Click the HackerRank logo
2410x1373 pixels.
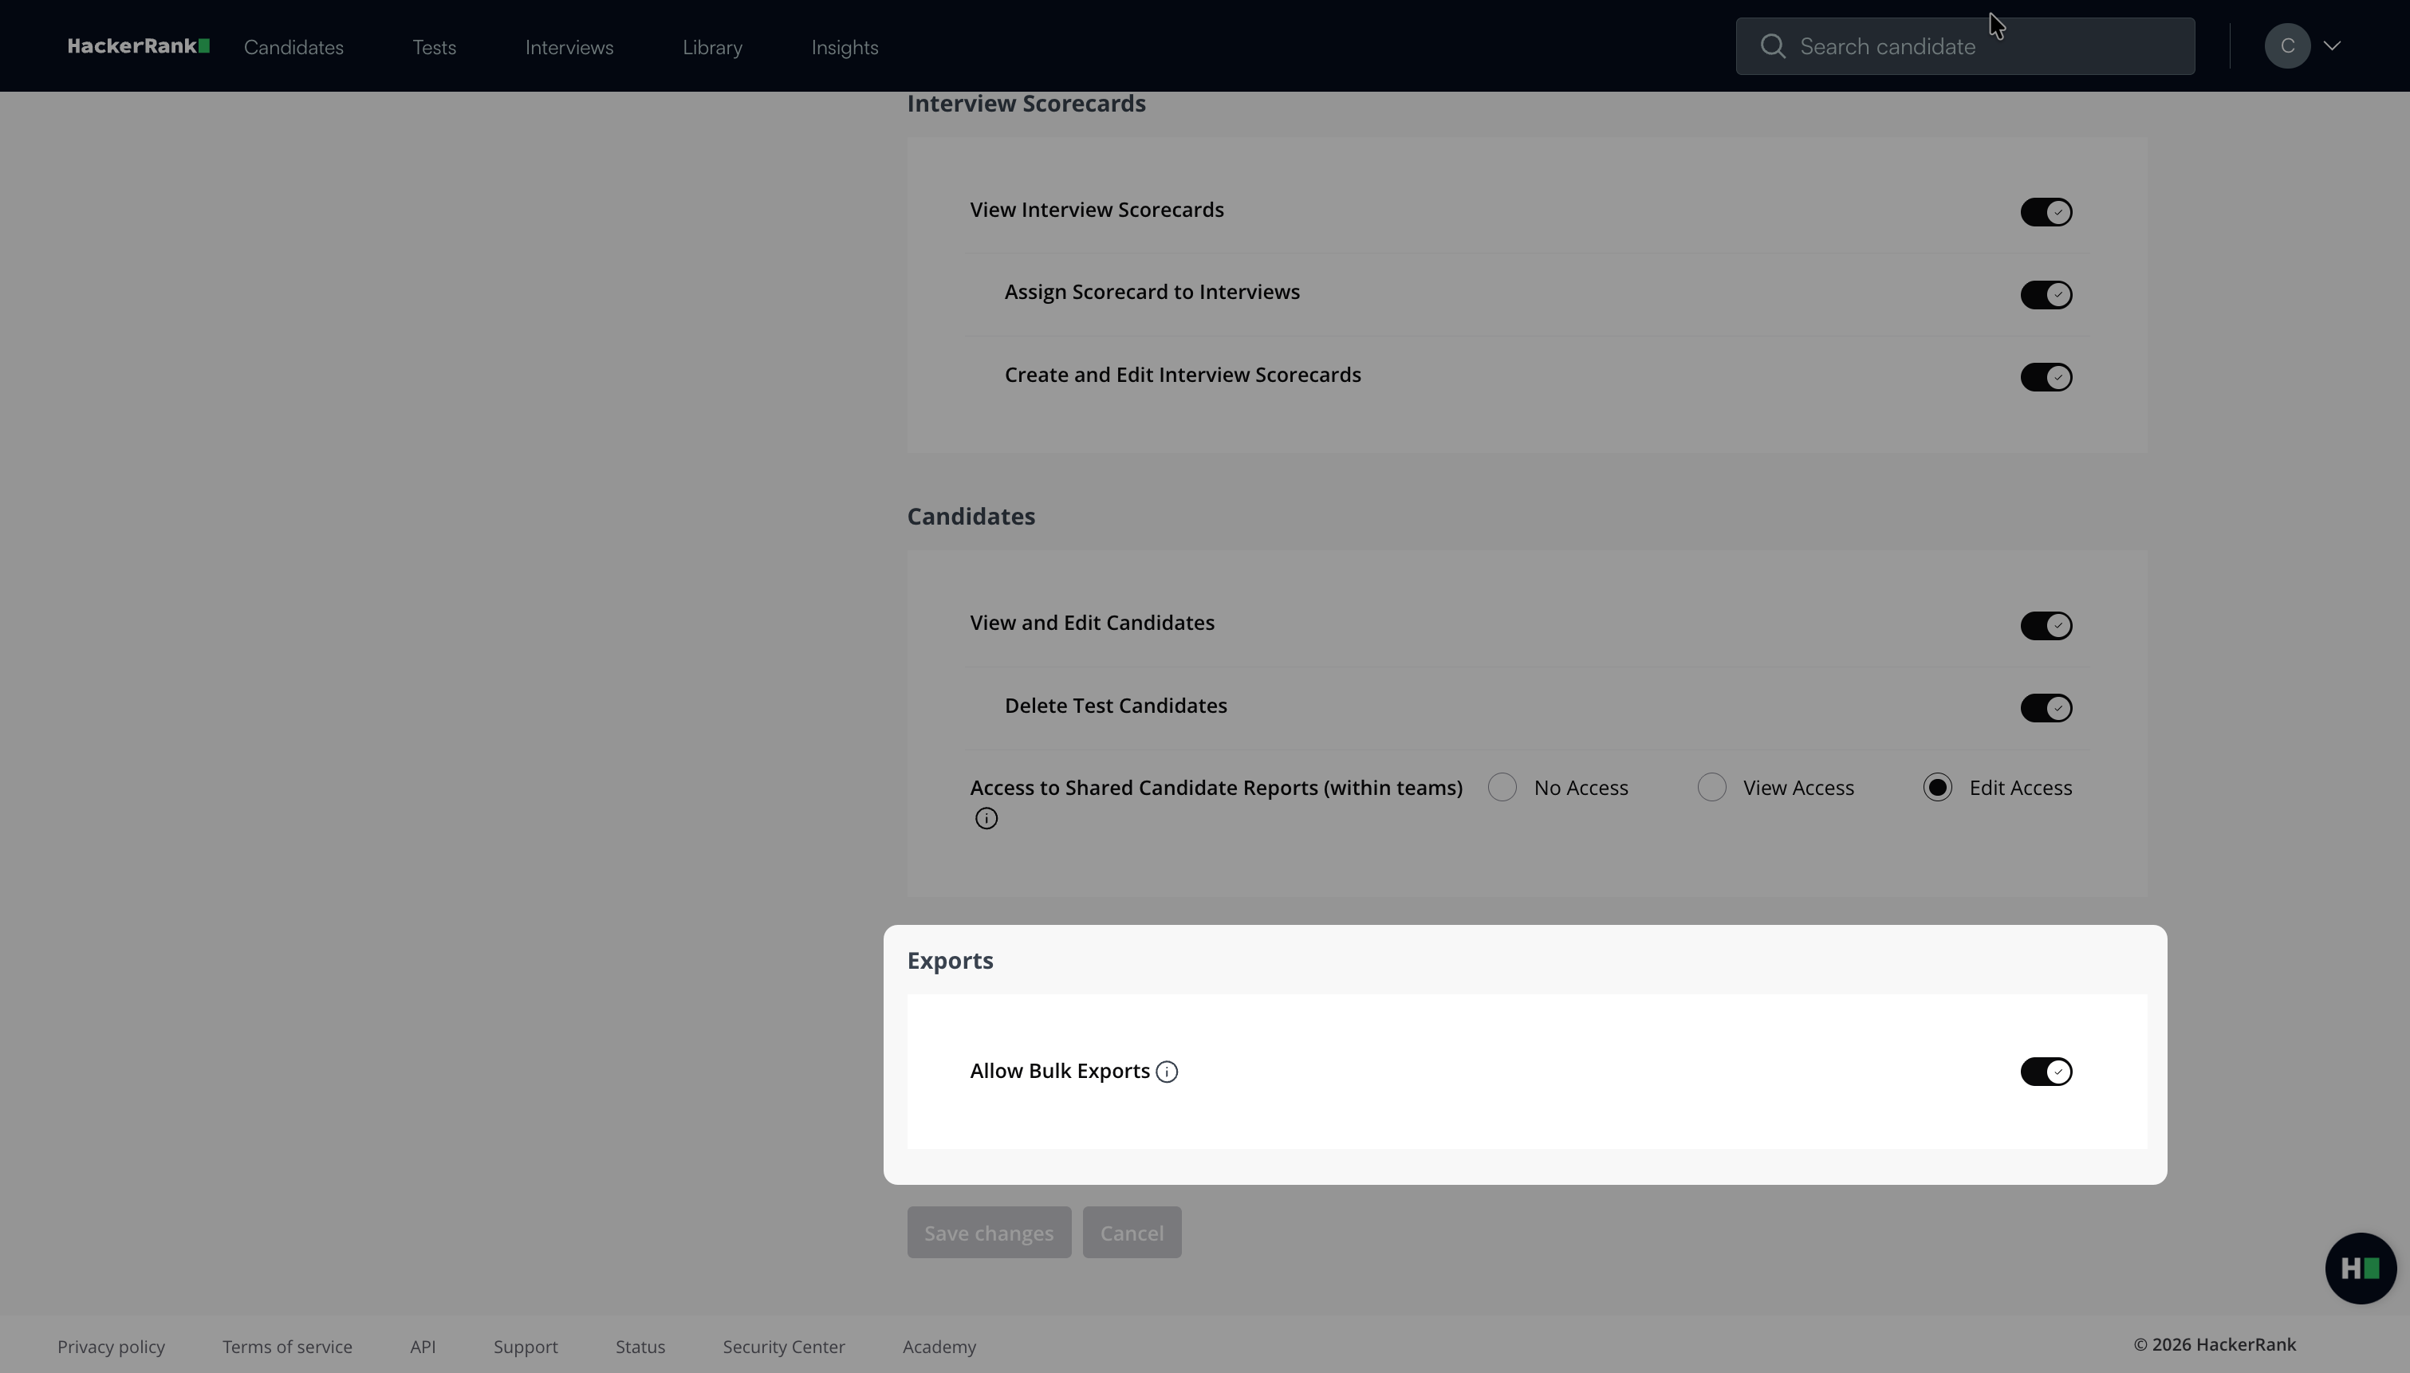point(138,46)
